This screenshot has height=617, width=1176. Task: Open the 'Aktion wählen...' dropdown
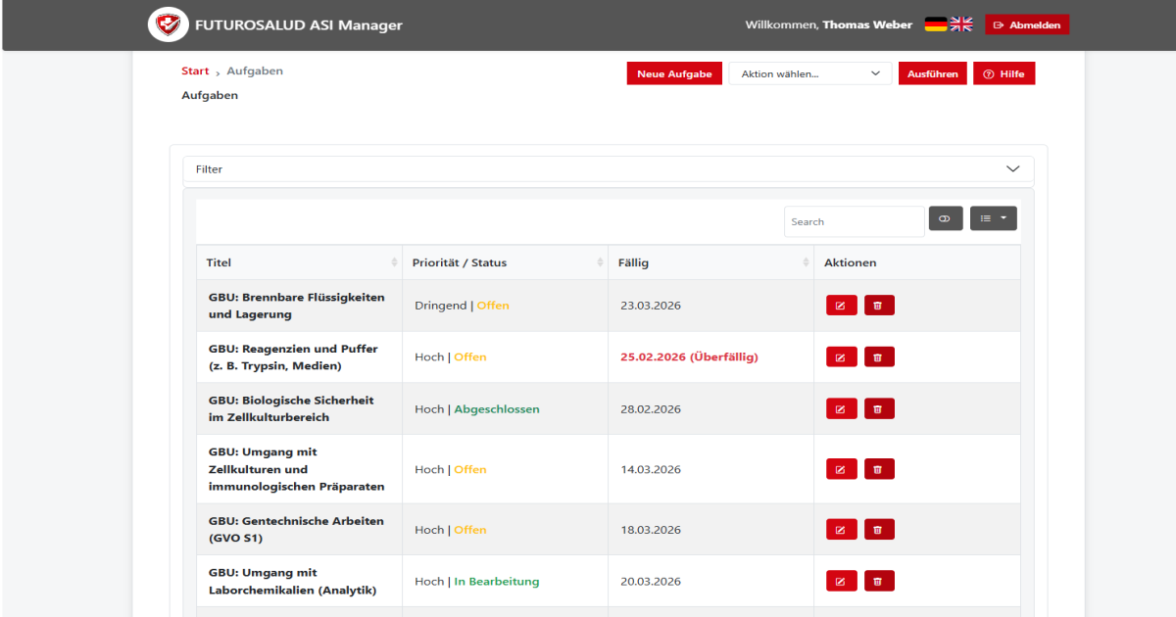(809, 72)
